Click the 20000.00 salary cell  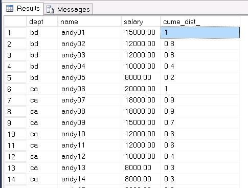pos(141,89)
